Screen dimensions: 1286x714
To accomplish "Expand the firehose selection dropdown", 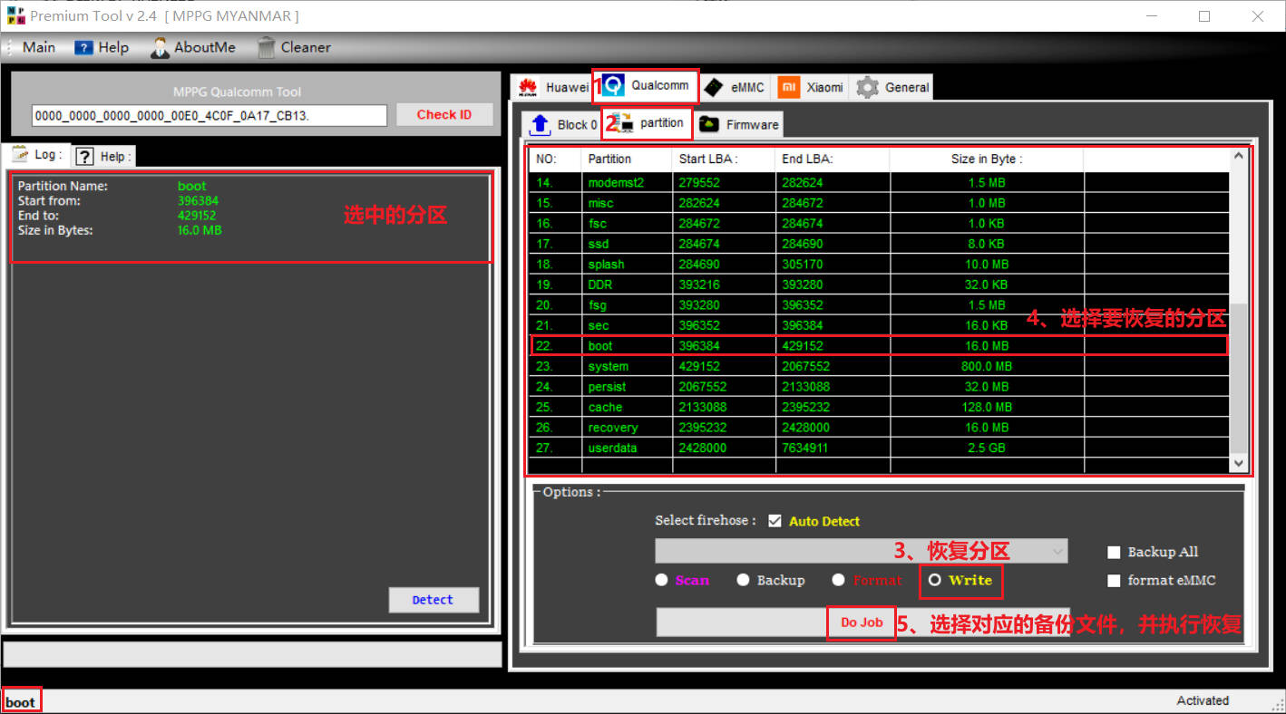I will click(1057, 551).
